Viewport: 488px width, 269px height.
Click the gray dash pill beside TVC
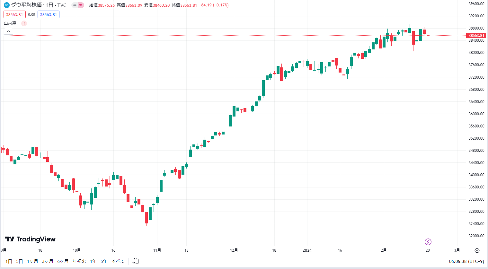(x=75, y=5)
